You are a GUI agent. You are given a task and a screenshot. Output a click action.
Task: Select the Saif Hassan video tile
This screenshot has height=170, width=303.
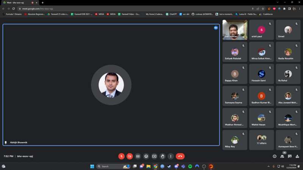click(x=235, y=30)
